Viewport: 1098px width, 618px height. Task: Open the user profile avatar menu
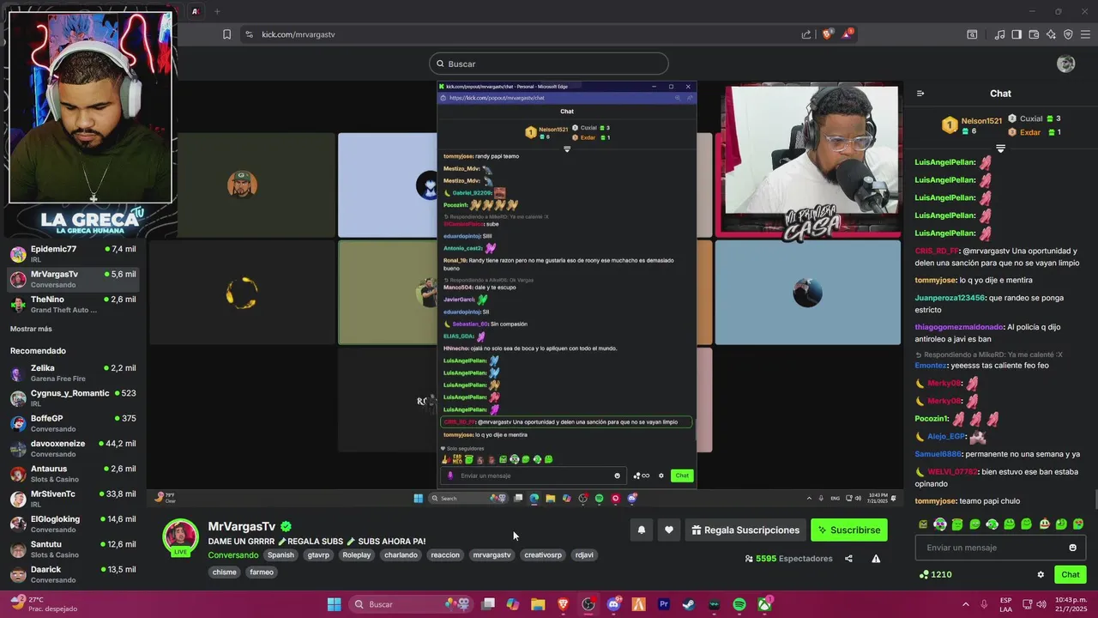1066,64
